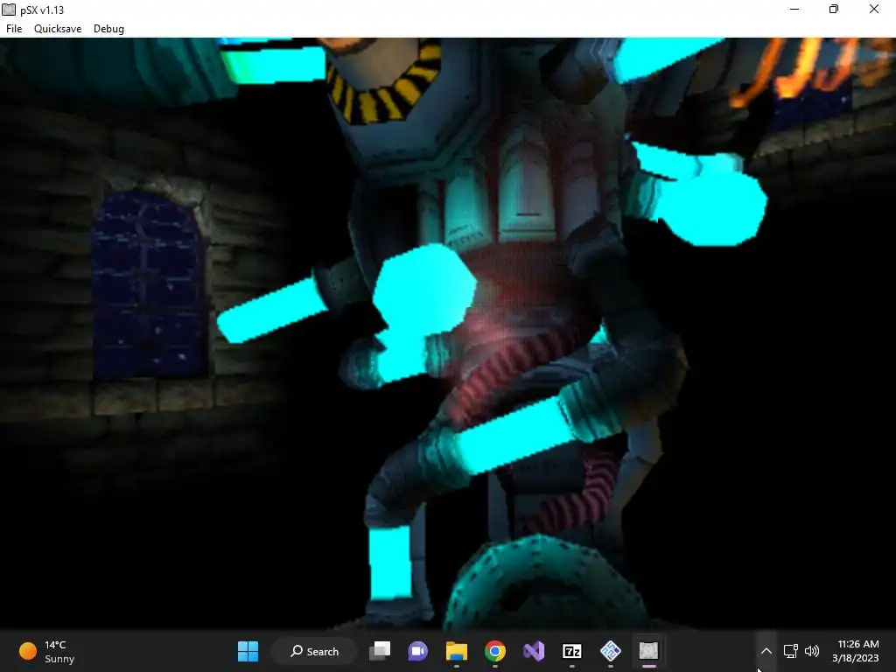Switch to Visual Studio

[534, 651]
